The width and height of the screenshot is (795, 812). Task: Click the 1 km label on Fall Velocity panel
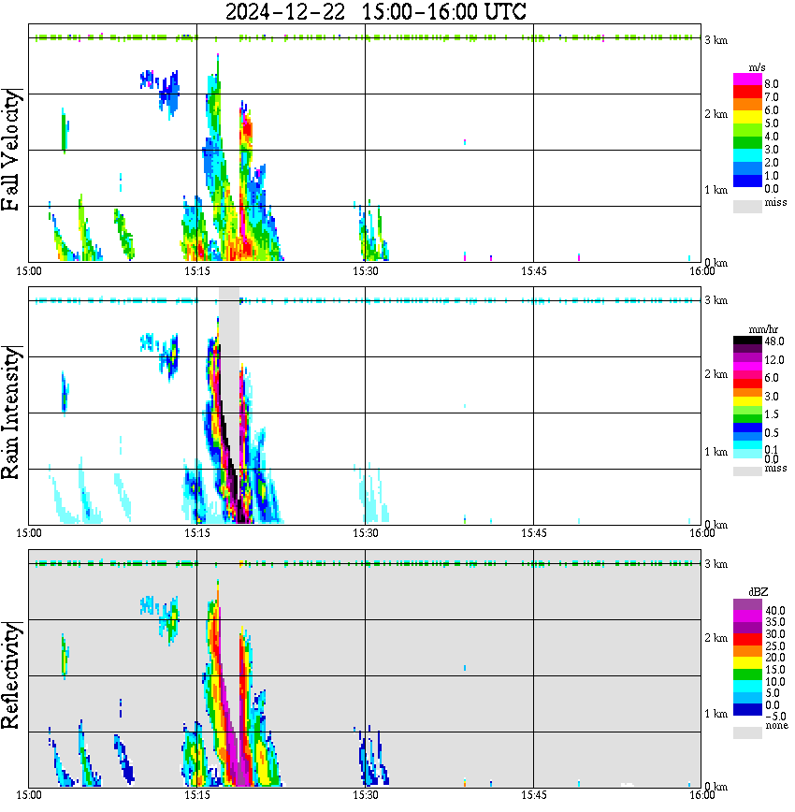click(x=715, y=190)
